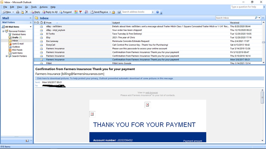Image resolution: width=266 pixels, height=149 pixels.
Task: Open the View menu
Action: click(19, 7)
